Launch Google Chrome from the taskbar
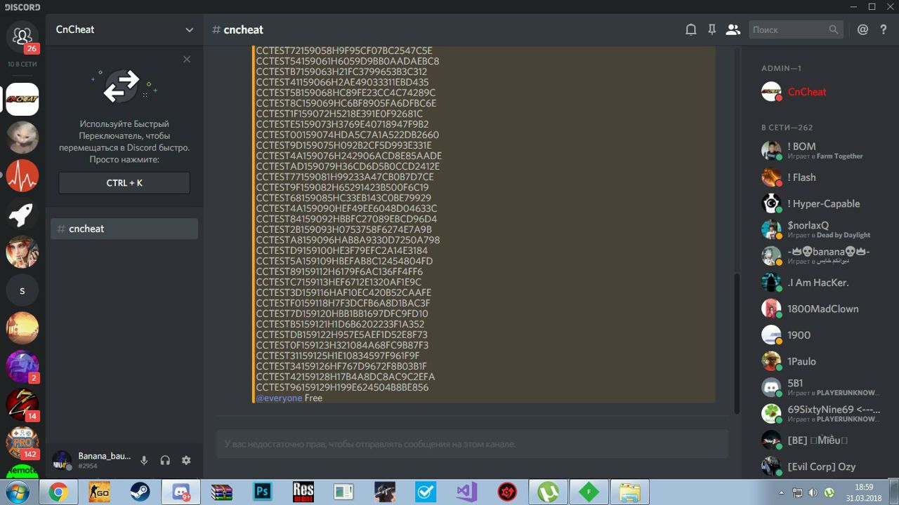 [x=58, y=492]
